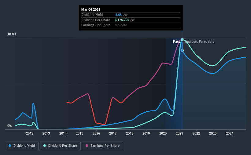Click the blue dividend yield data point marker

point(182,50)
